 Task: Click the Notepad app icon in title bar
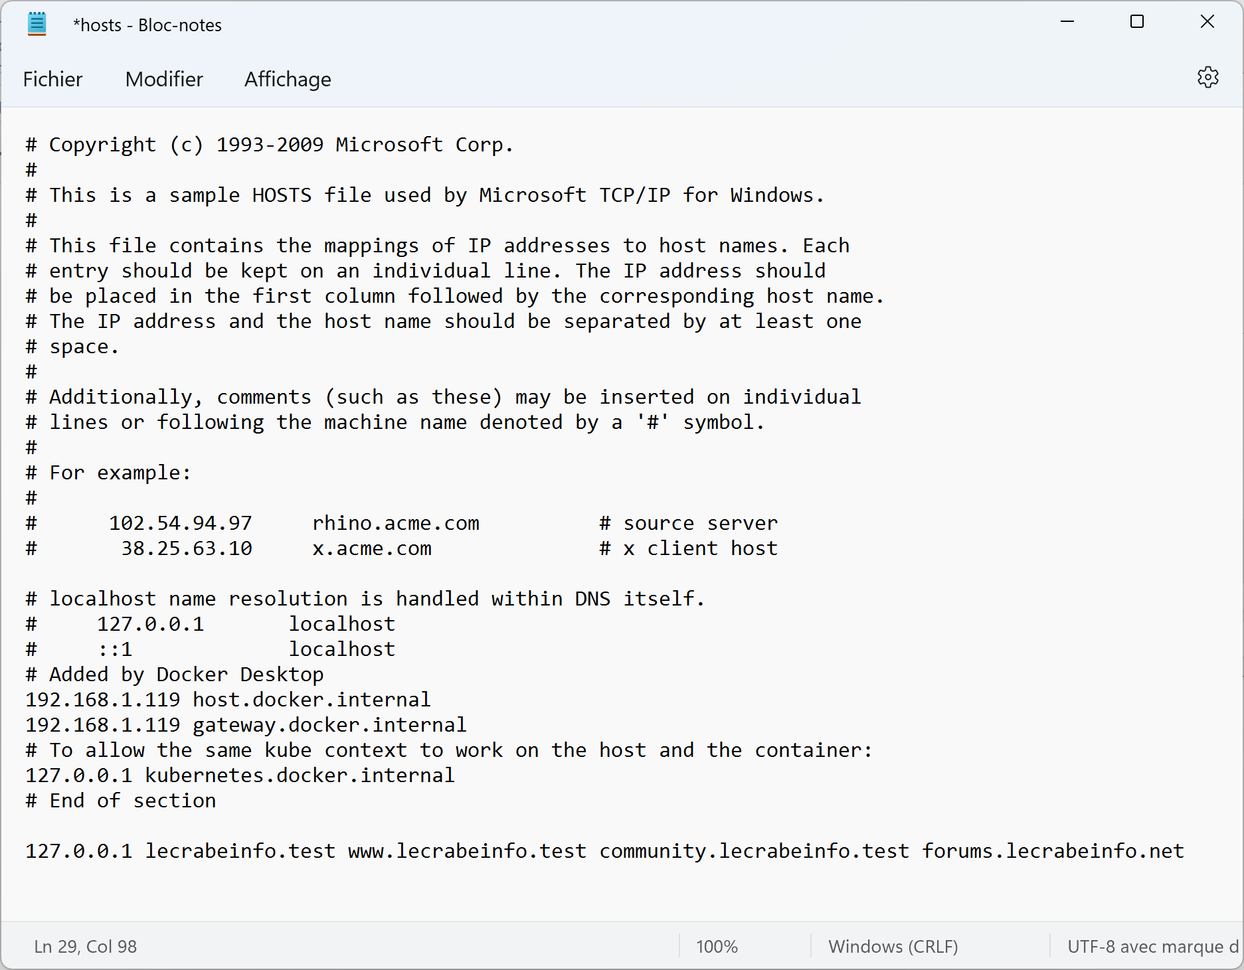click(x=37, y=24)
